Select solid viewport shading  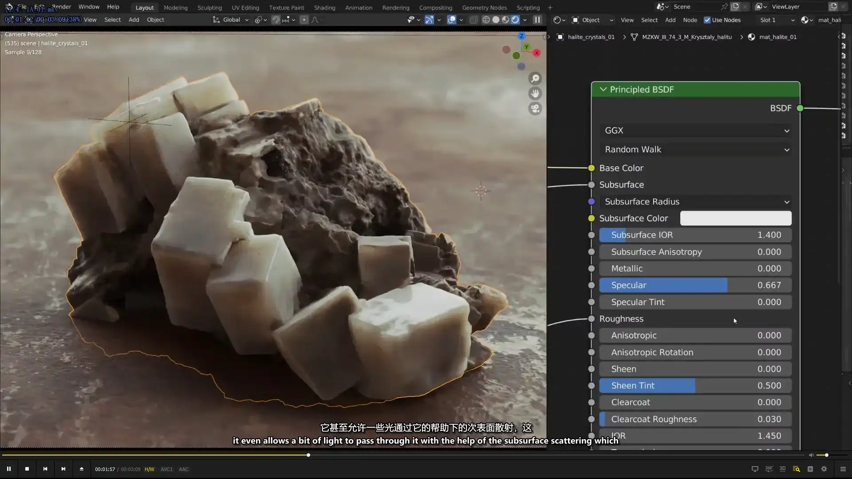496,20
